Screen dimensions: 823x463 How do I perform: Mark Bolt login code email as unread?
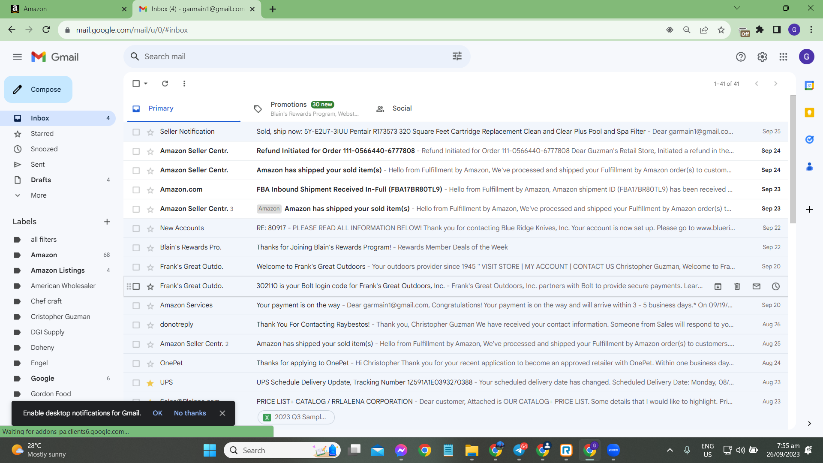(x=757, y=286)
